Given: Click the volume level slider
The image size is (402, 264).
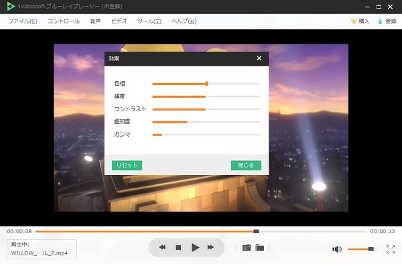Looking at the screenshot, I should coord(362,249).
